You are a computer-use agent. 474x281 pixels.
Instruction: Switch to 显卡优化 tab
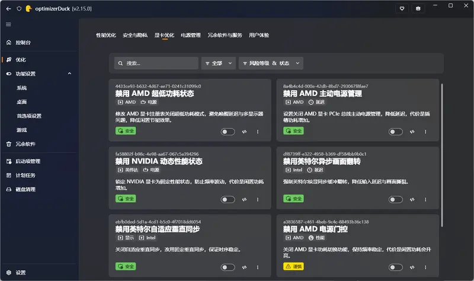click(x=165, y=35)
